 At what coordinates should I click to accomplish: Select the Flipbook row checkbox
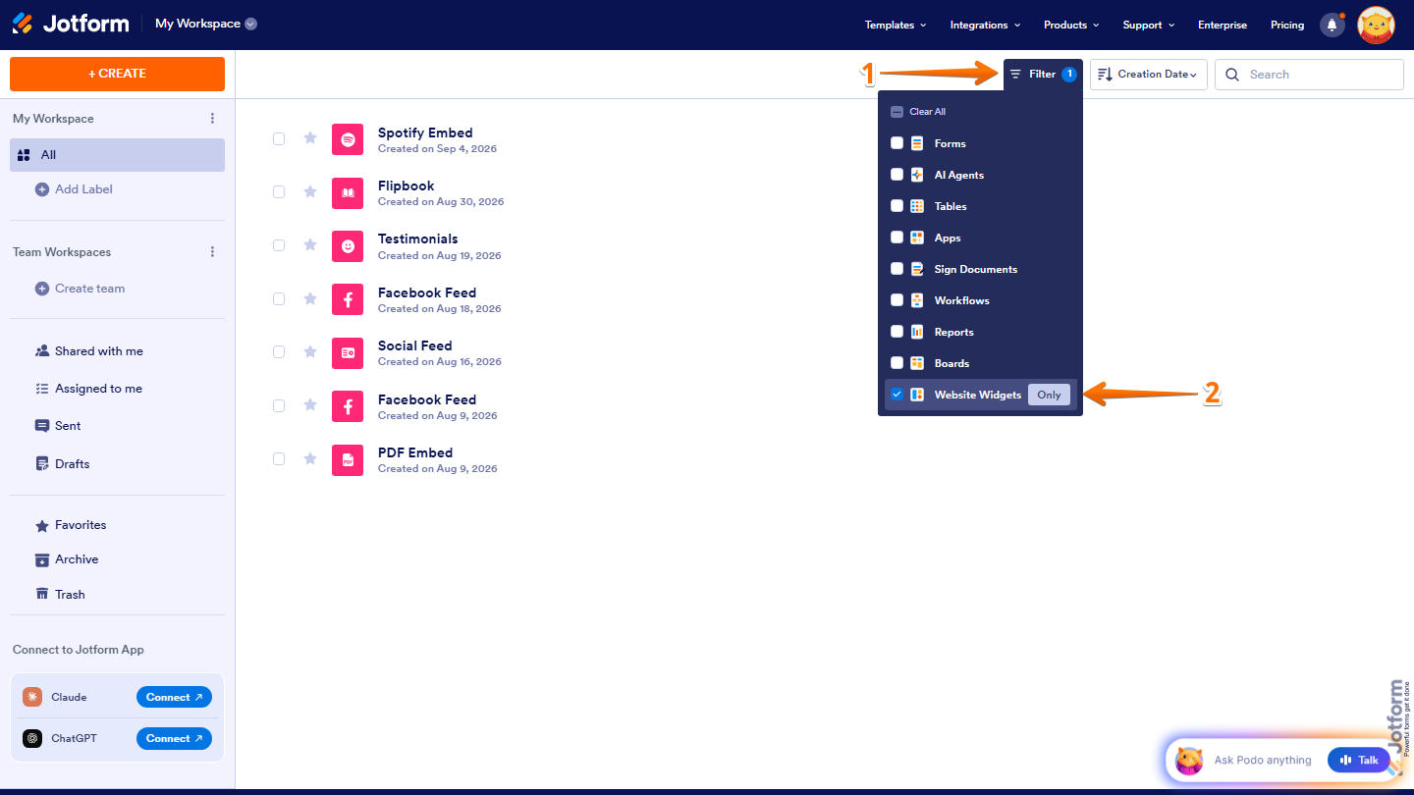279,192
